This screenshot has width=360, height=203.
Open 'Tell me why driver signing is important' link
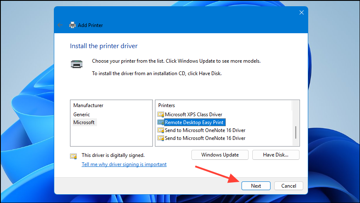click(124, 164)
